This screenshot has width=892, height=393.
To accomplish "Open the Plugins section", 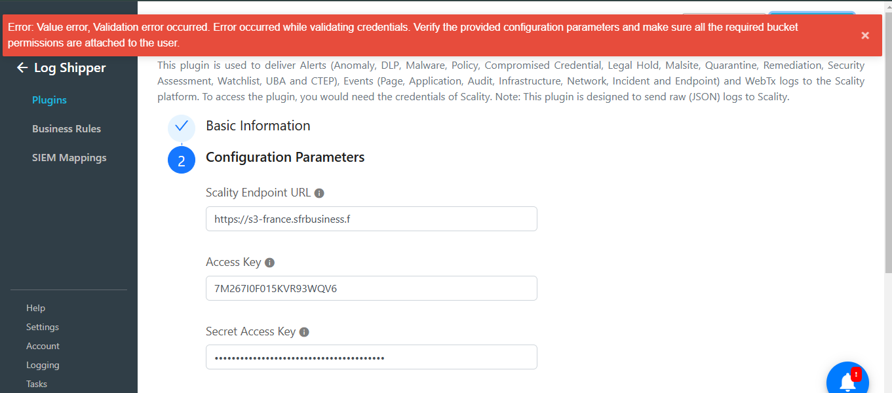I will pyautogui.click(x=49, y=100).
